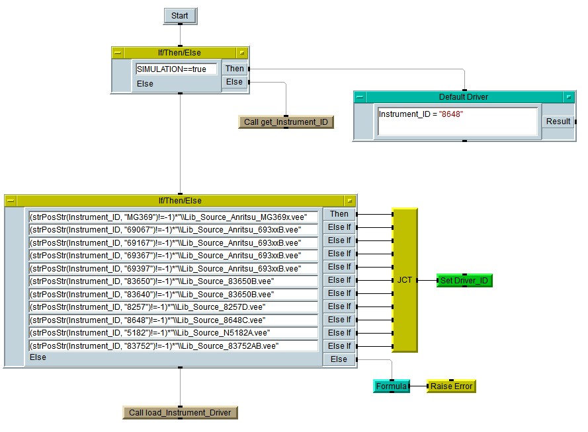Minimize the Instrument_ID If/Then/Else object
Screen dimensions: 588x432
point(349,201)
